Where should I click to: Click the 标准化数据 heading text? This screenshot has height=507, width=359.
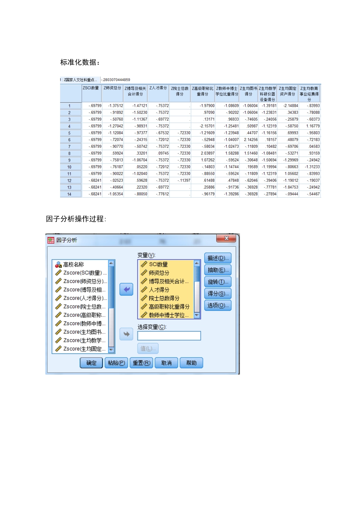coord(80,62)
